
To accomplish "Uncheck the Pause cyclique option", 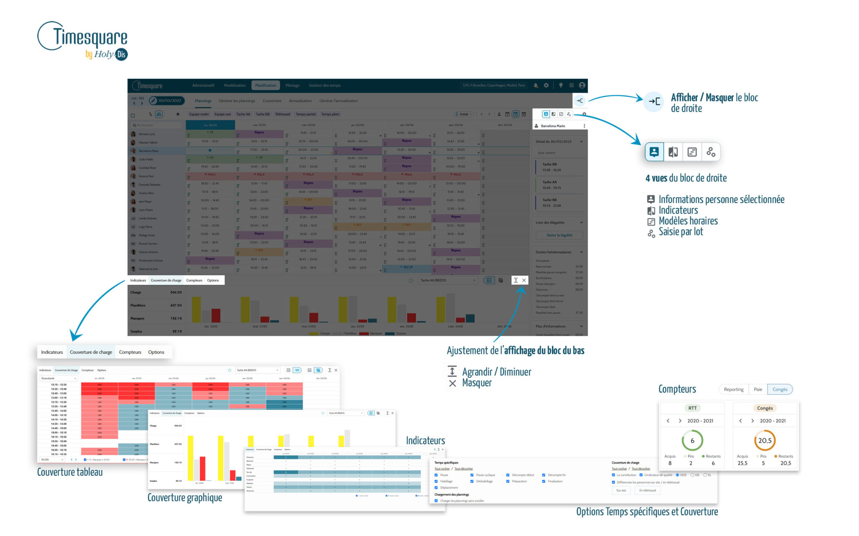I will pyautogui.click(x=472, y=475).
